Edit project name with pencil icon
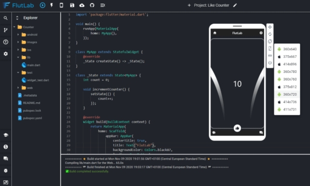The image size is (310, 186). [235, 5]
